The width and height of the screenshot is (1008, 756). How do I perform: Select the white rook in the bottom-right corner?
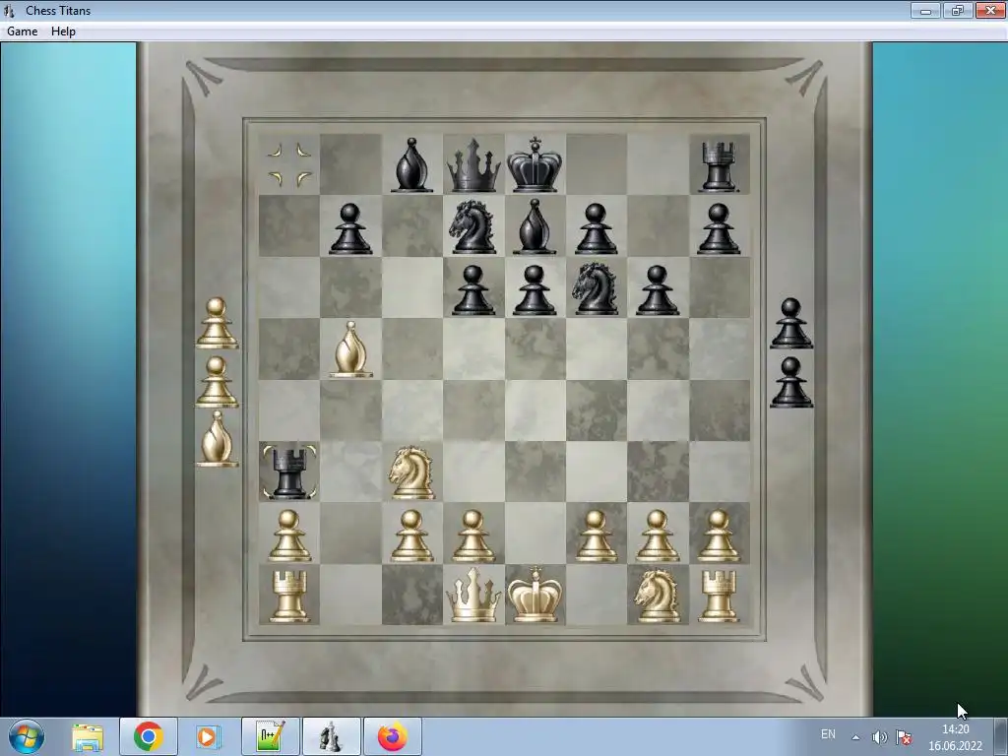point(718,597)
